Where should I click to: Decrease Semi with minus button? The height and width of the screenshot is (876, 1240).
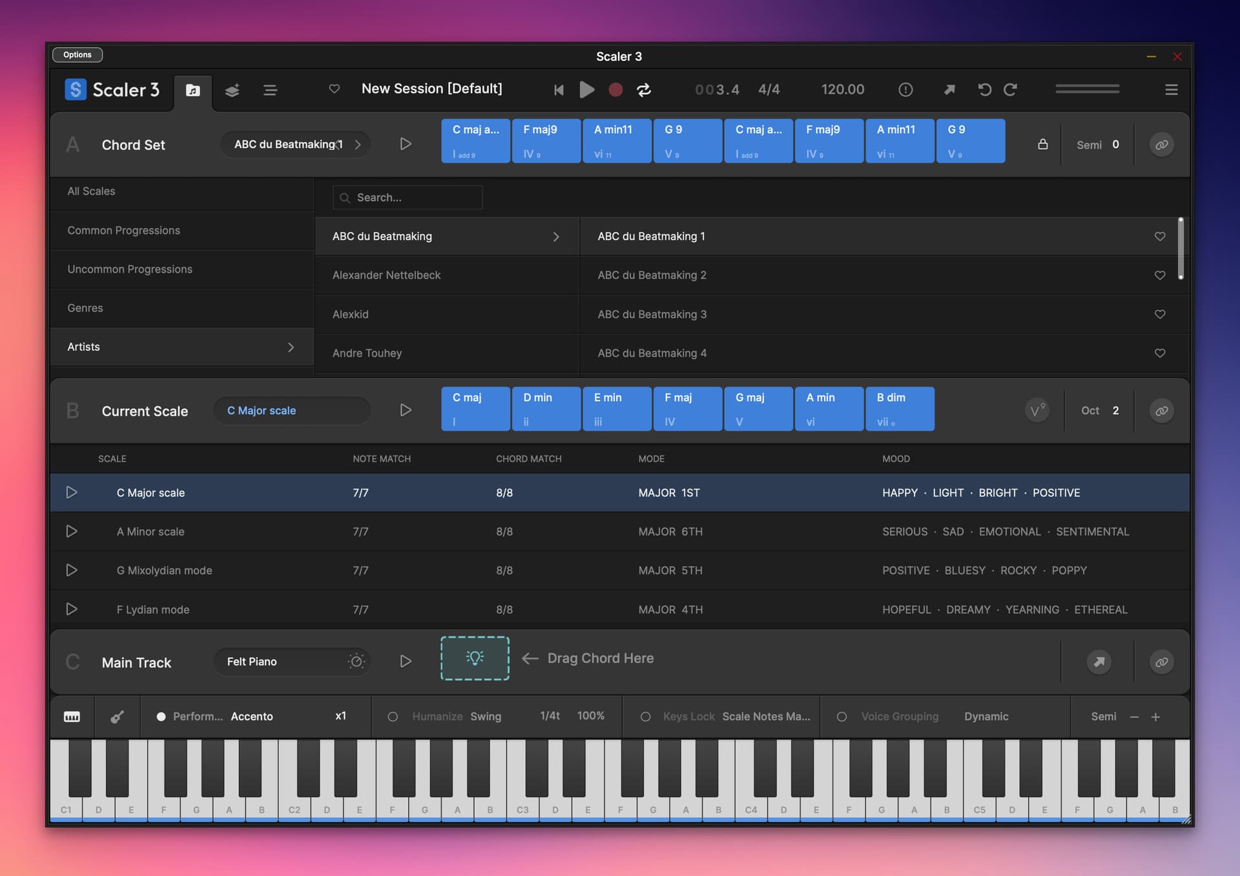(x=1134, y=717)
